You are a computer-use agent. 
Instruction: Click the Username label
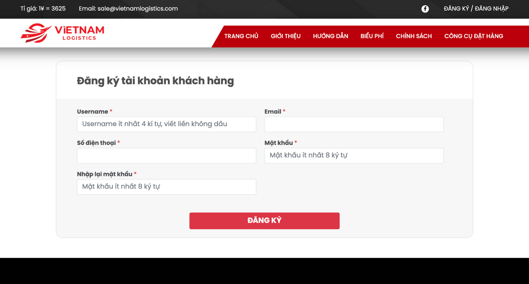click(93, 112)
